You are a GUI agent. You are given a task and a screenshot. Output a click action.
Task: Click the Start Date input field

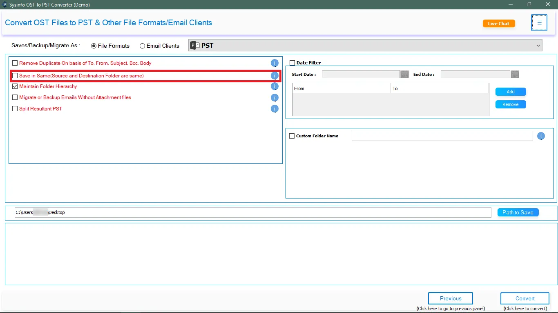[361, 74]
